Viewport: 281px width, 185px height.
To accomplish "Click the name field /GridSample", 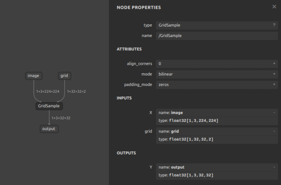I will [217, 36].
